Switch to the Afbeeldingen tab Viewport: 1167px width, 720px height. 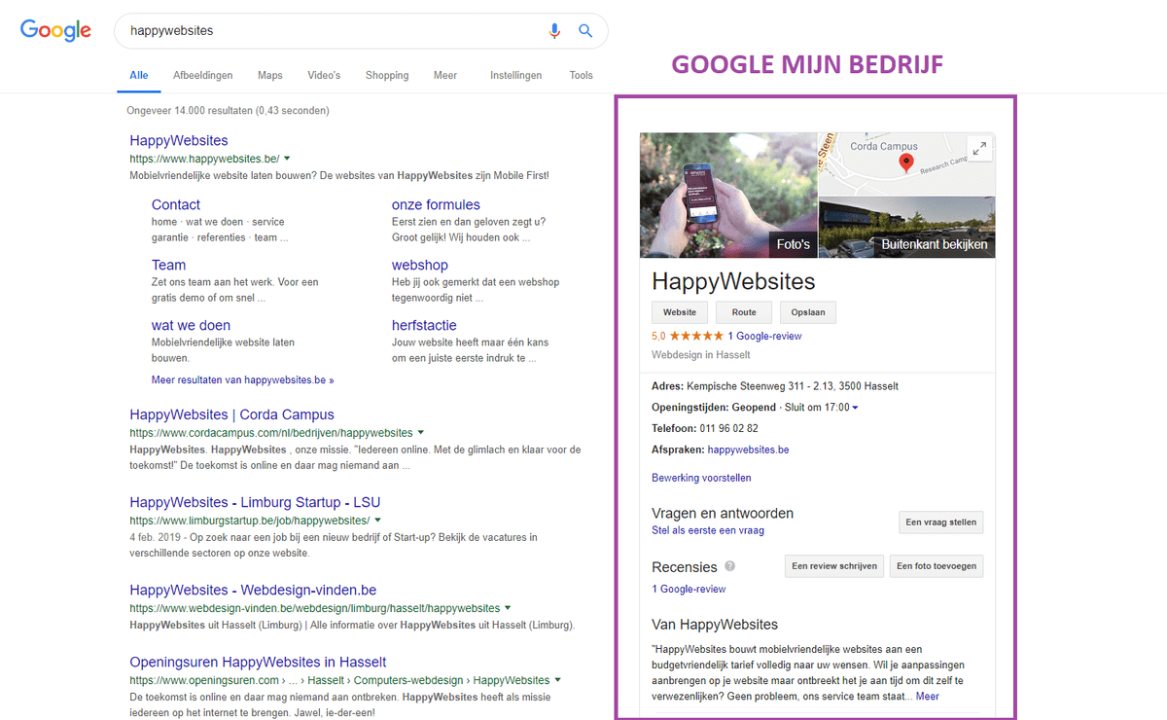point(203,75)
